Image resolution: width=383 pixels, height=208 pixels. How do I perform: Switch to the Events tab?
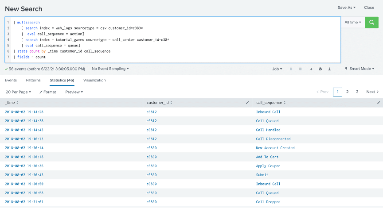(11, 80)
